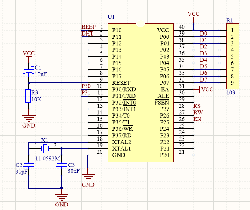Select the GND symbol below pin 20

coord(88,181)
